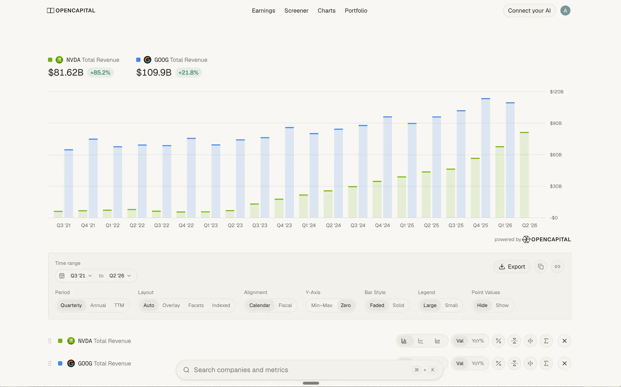Screen dimensions: 621x387
Task: Choose Overlay layout
Action: point(171,305)
